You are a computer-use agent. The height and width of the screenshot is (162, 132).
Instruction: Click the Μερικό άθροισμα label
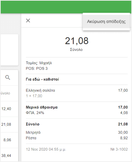(42, 107)
